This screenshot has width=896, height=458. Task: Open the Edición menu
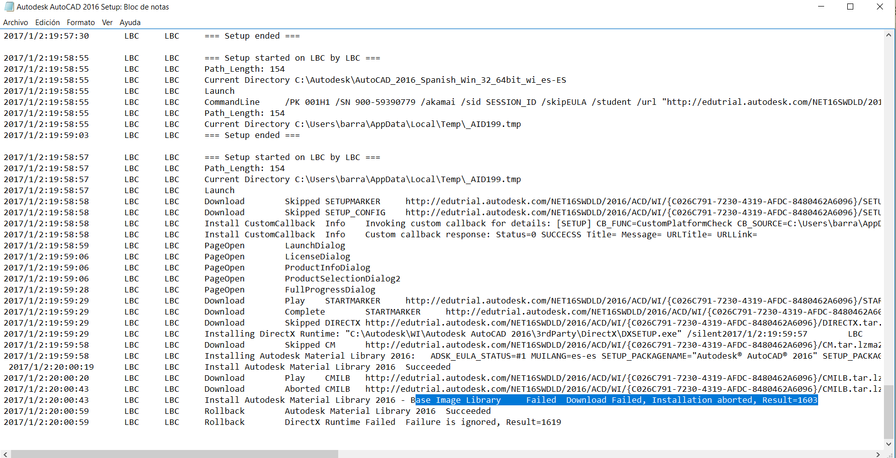click(x=47, y=23)
